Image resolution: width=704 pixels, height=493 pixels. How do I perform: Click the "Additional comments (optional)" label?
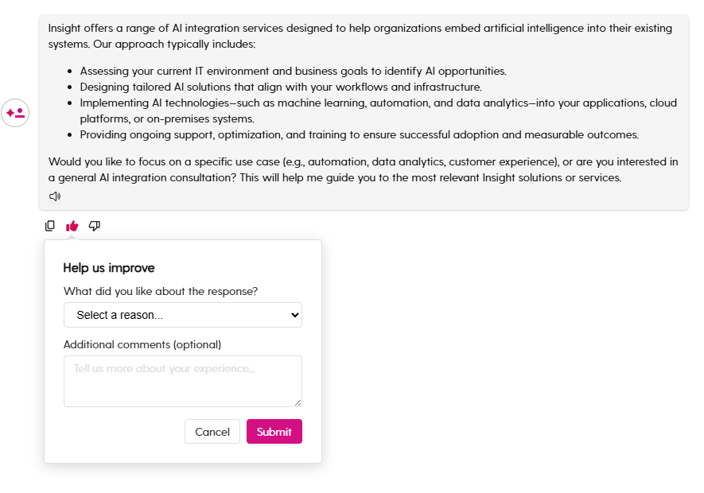click(142, 344)
